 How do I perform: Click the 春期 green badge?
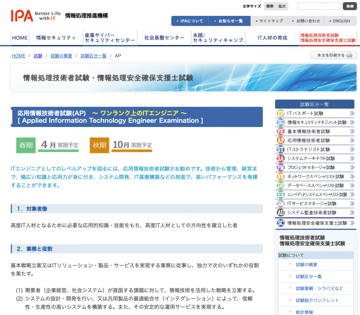click(26, 145)
